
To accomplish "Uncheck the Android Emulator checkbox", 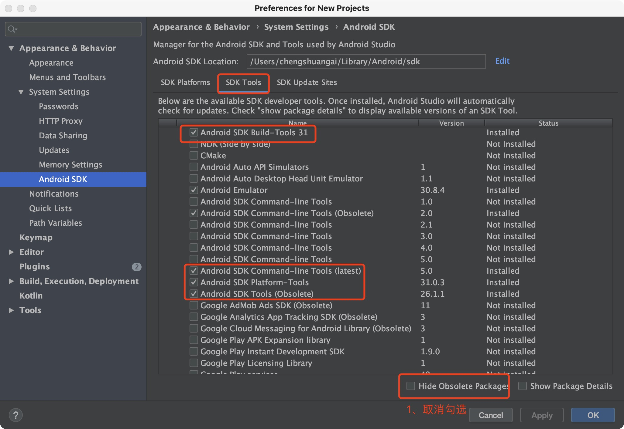I will tap(194, 190).
